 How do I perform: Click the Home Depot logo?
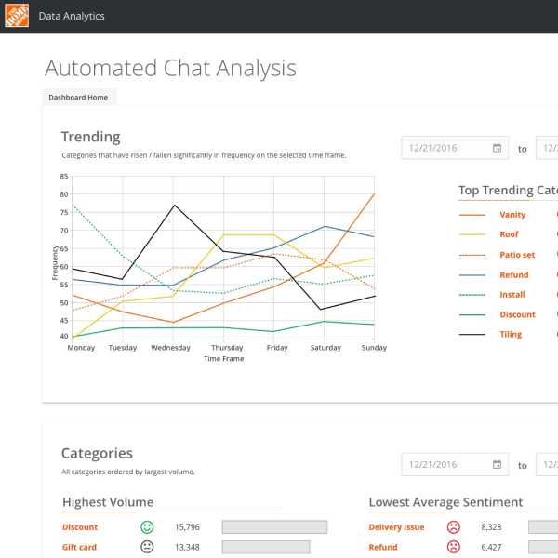17,16
